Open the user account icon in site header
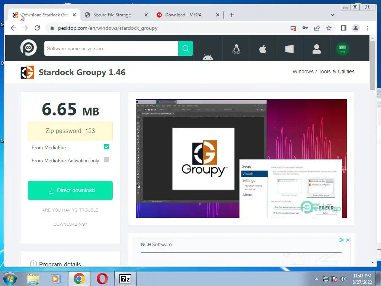Image resolution: width=381 pixels, height=286 pixels. click(x=316, y=49)
